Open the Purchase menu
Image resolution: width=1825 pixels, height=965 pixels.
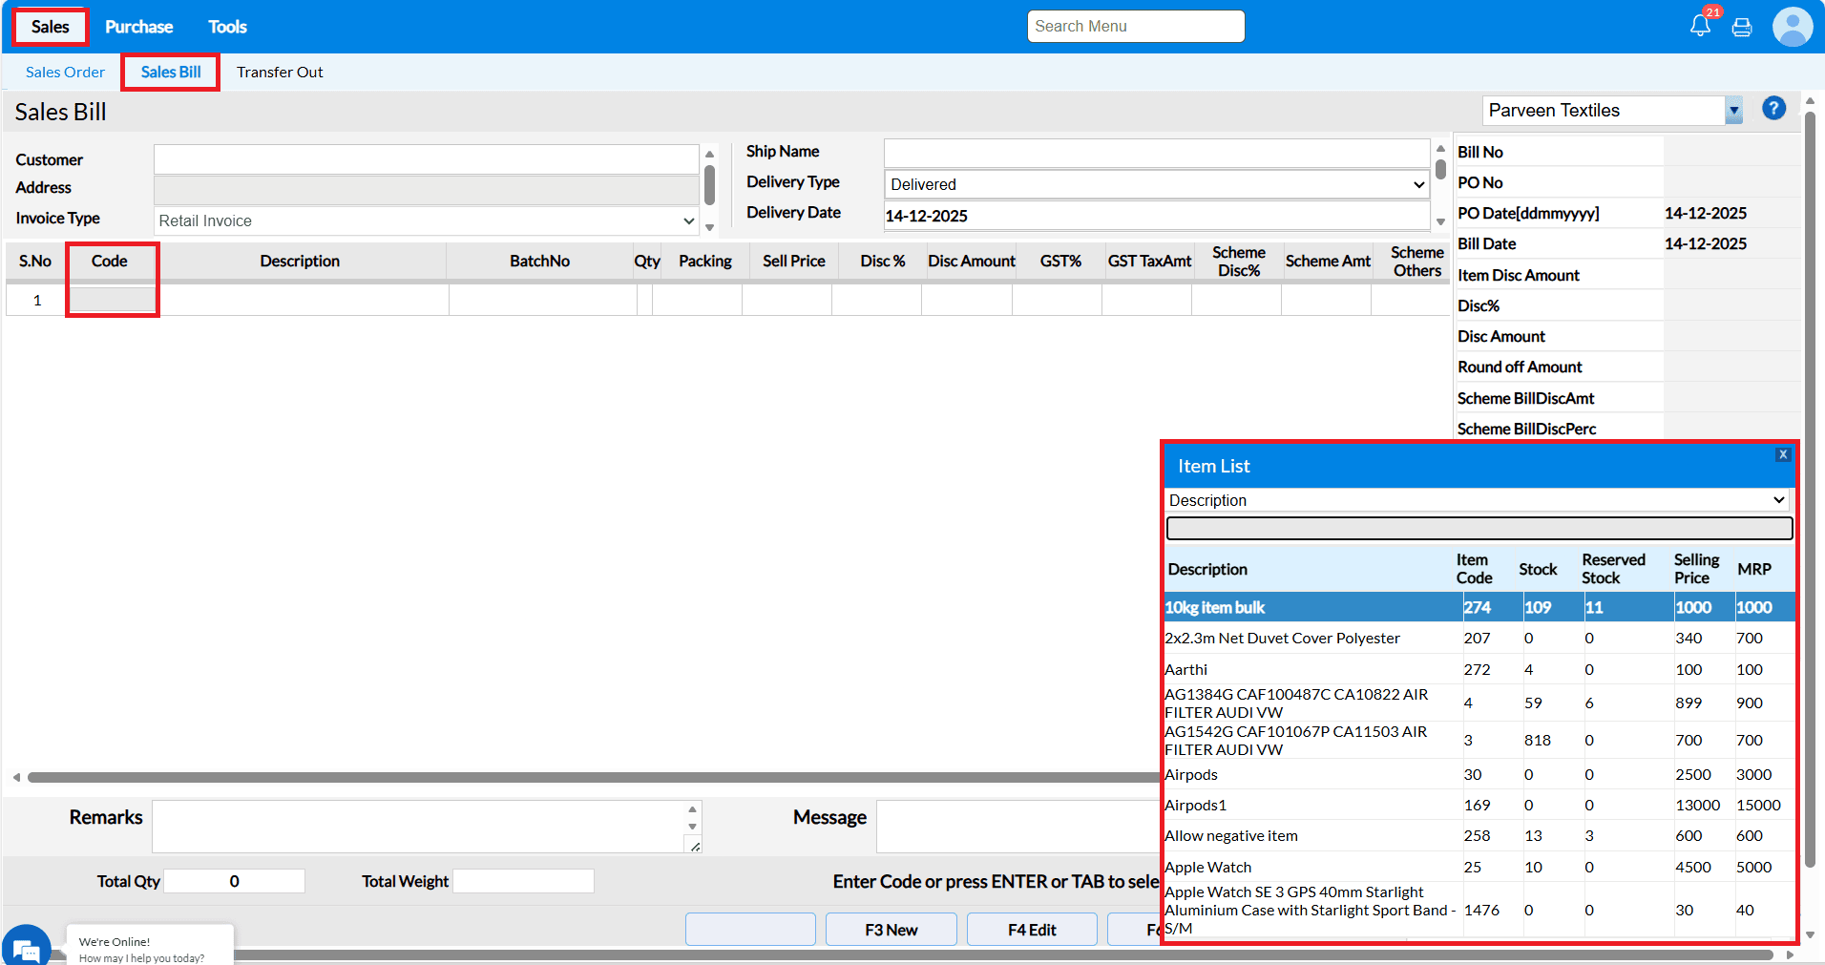click(x=138, y=27)
